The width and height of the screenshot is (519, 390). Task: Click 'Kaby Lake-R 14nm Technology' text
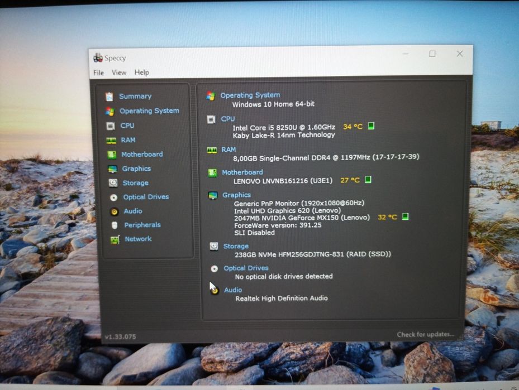tap(284, 135)
